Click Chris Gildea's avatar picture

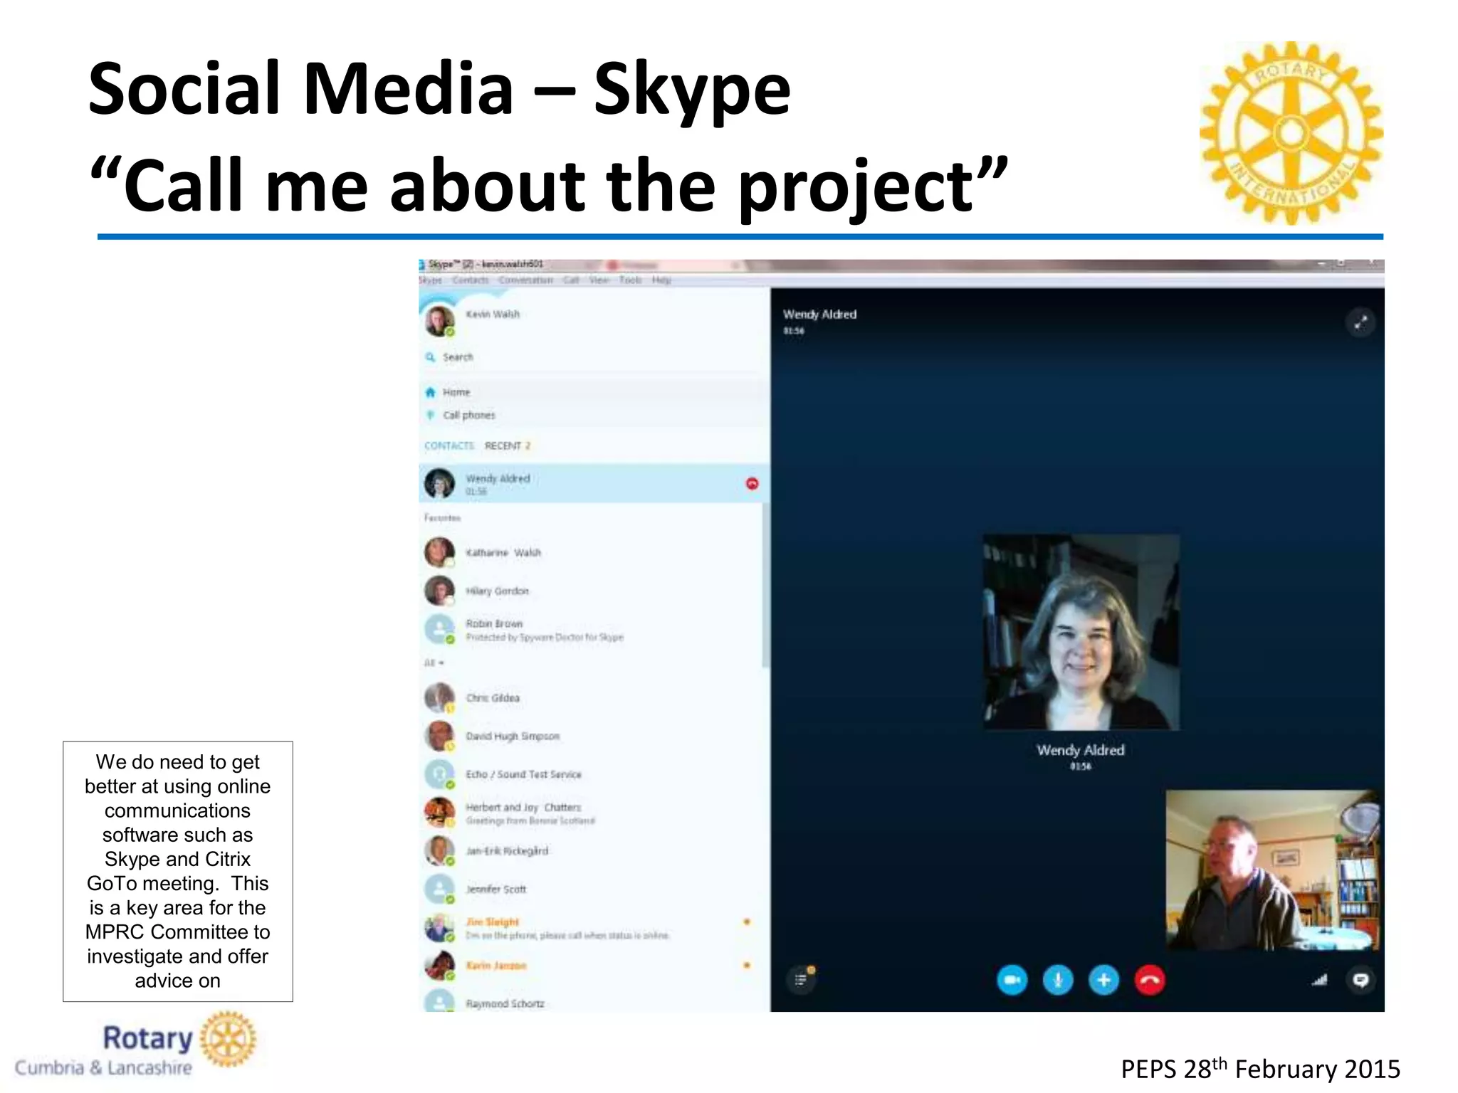[x=440, y=698]
